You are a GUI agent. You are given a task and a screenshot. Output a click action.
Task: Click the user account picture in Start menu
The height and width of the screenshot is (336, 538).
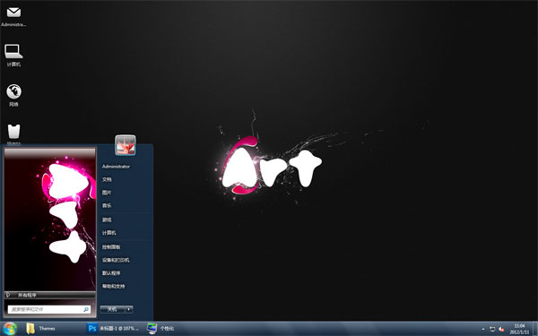[x=126, y=145]
